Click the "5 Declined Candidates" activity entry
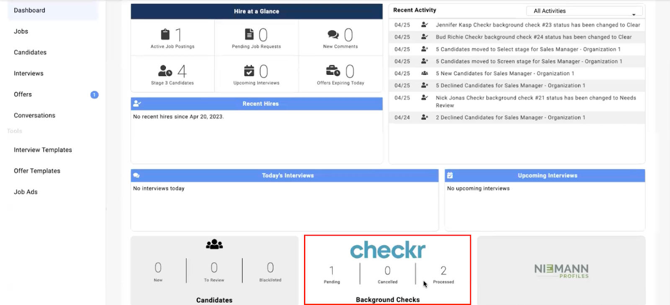This screenshot has height=305, width=670. (517, 85)
